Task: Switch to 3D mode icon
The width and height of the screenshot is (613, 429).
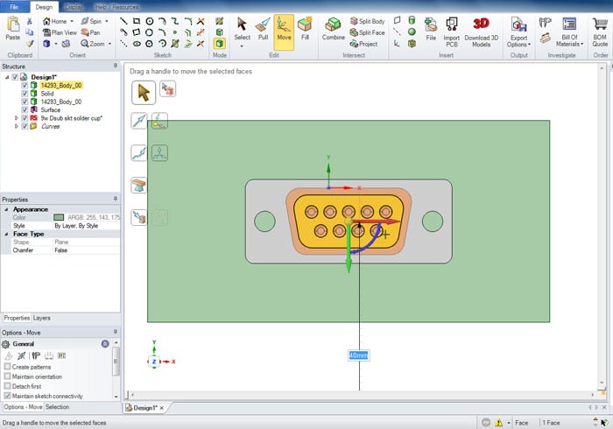Action: pyautogui.click(x=219, y=44)
